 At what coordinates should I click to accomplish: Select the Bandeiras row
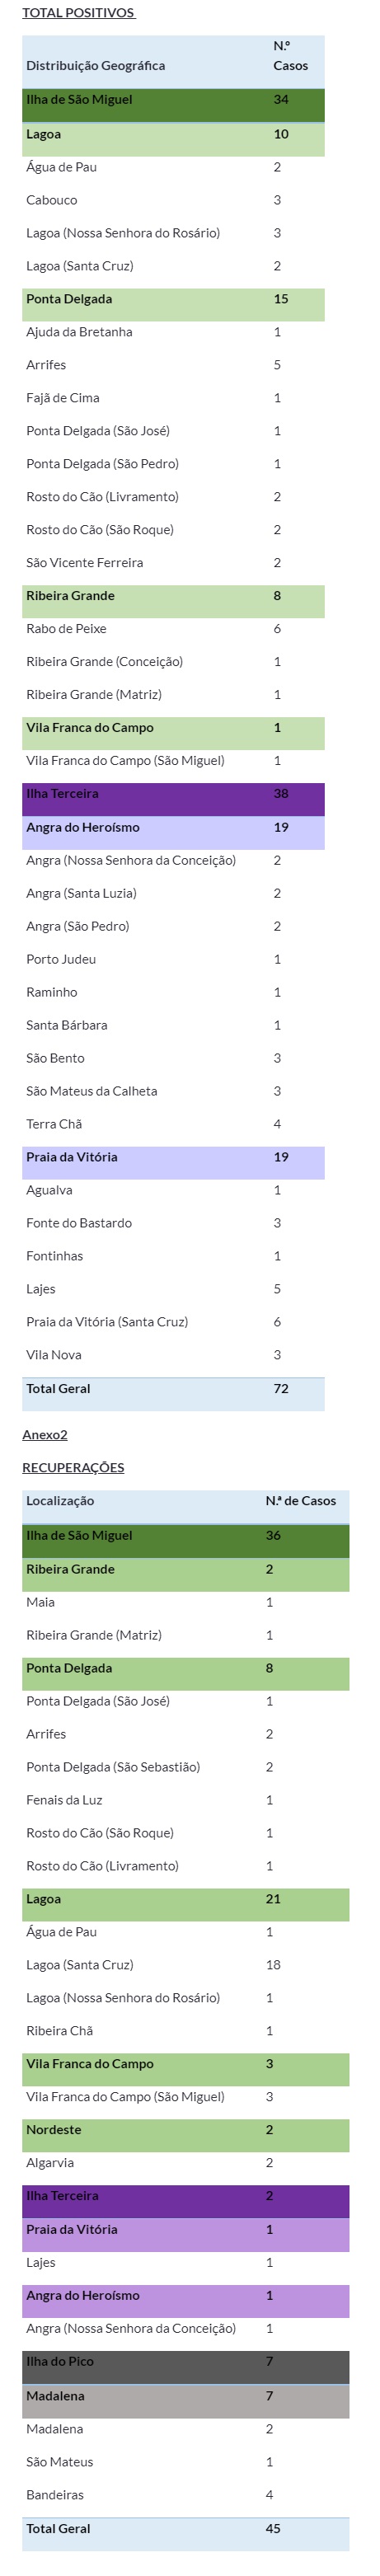click(x=186, y=2494)
